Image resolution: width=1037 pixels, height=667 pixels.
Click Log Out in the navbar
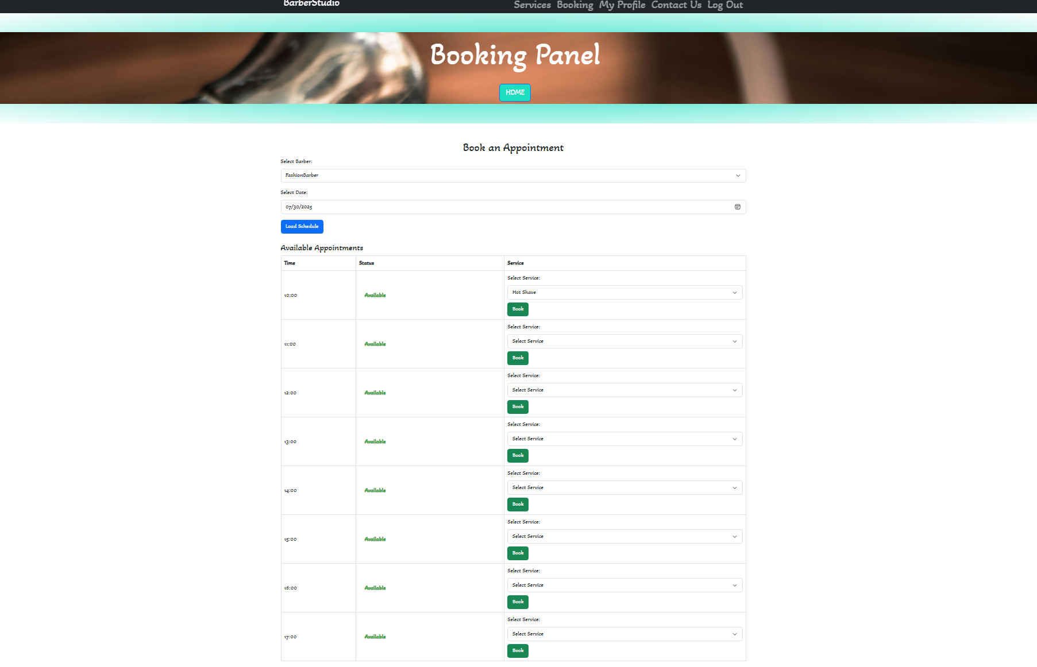(724, 5)
